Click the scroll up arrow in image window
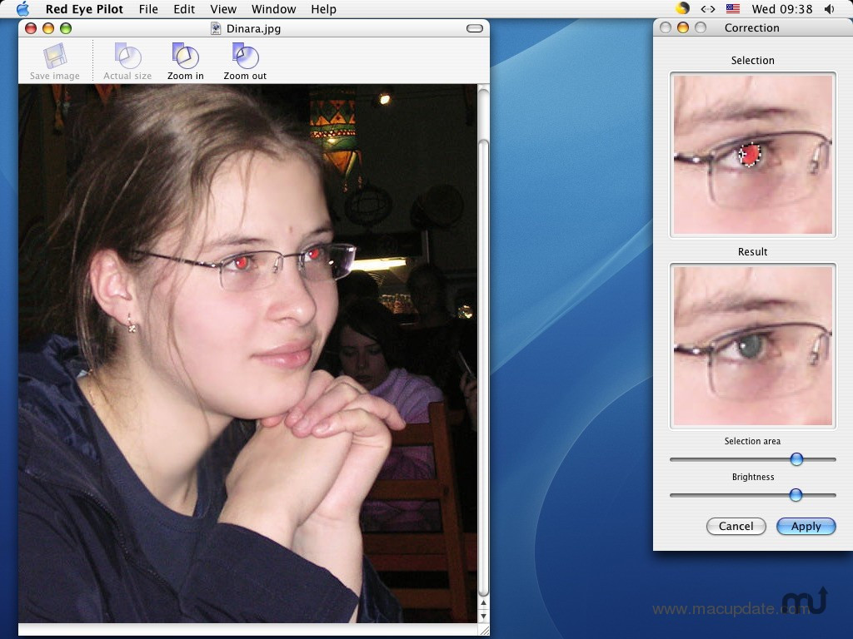This screenshot has height=639, width=853. 483,604
